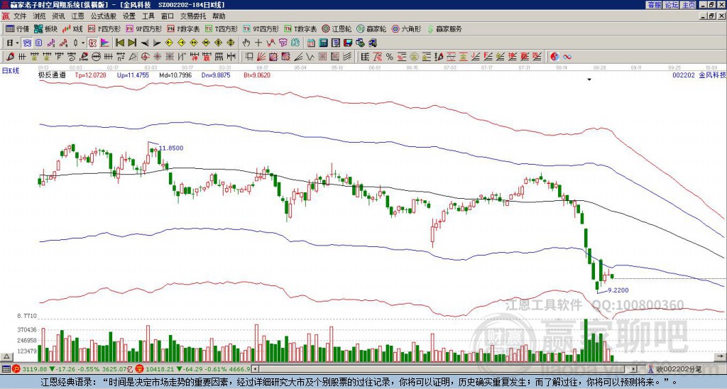Screen dimensions: 727x389
Task: Click the 收002202分笔 status entry
Action: pos(674,369)
